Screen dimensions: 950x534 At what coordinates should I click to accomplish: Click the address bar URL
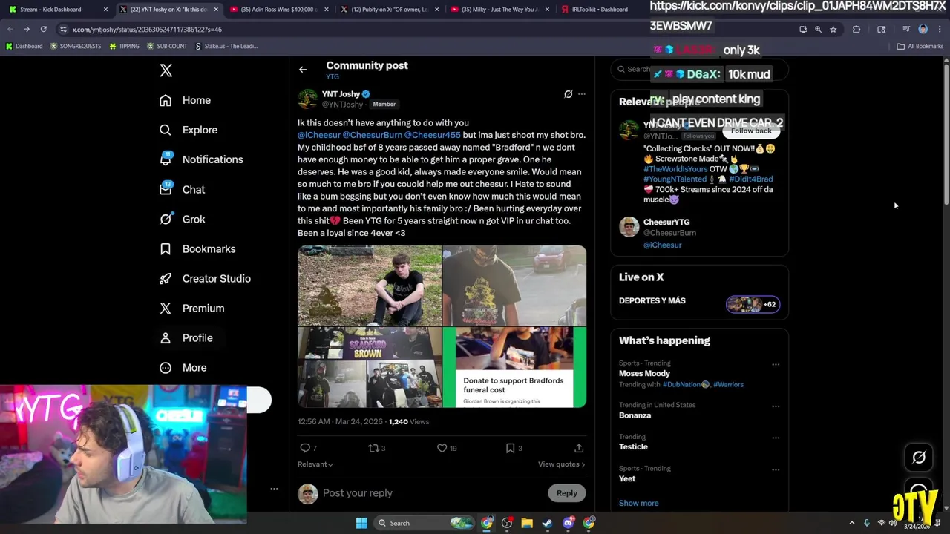tap(147, 30)
